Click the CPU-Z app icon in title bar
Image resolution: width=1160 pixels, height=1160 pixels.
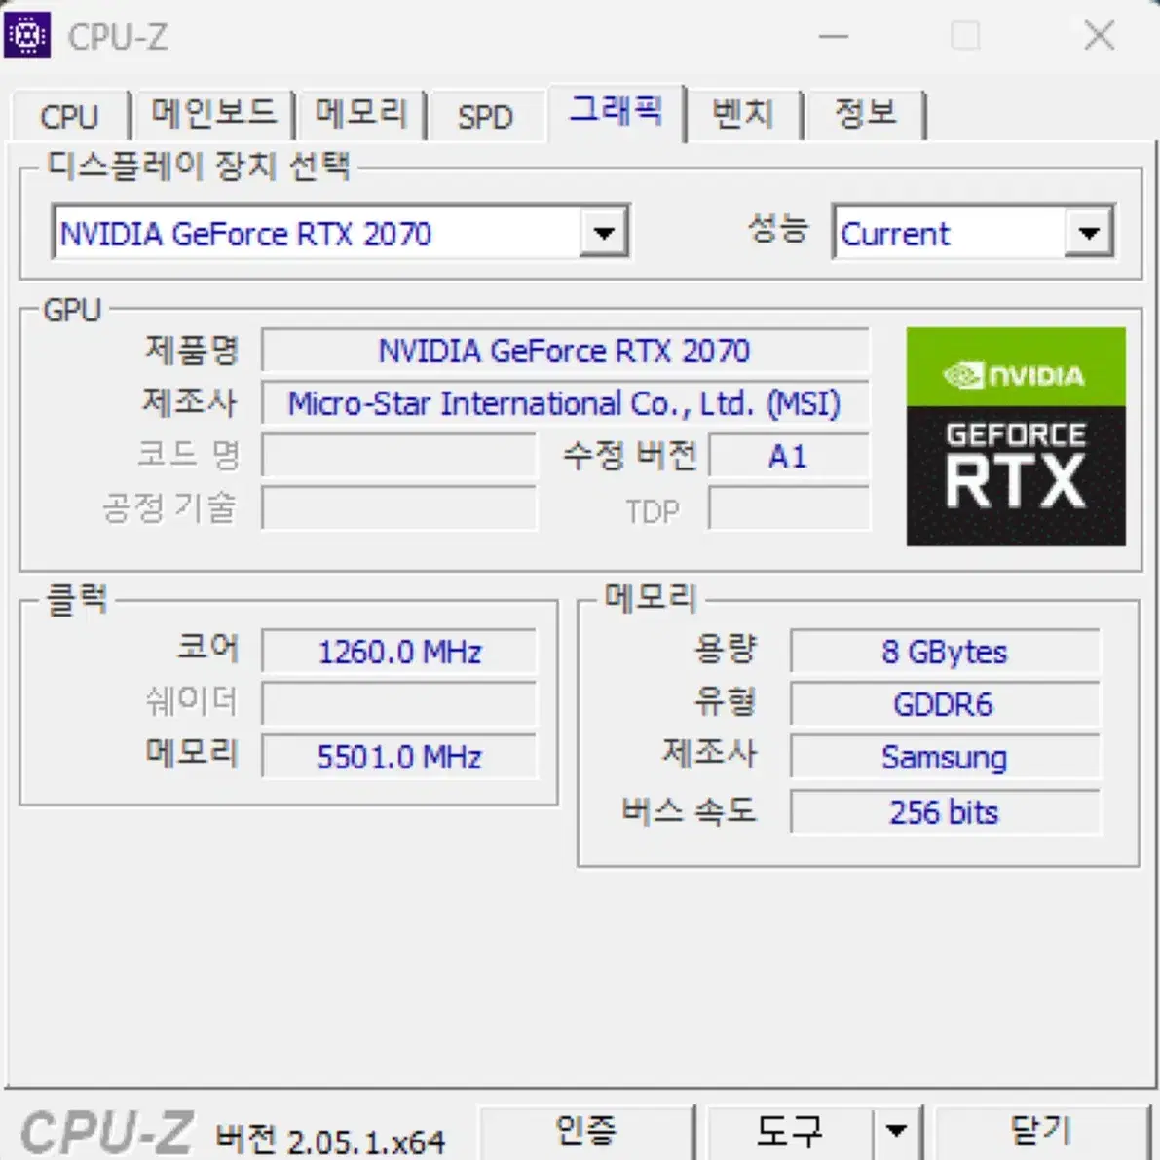[26, 35]
